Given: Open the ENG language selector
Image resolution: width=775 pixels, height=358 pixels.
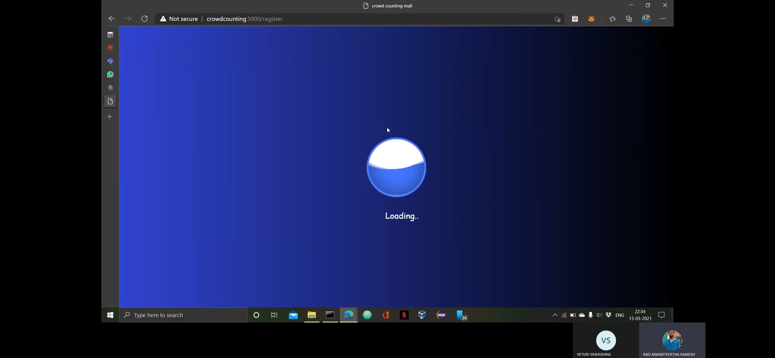Looking at the screenshot, I should (x=620, y=315).
